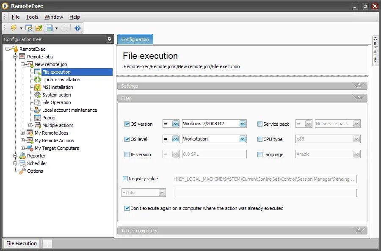
Task: Click the System action gear icon
Action: tap(37, 95)
